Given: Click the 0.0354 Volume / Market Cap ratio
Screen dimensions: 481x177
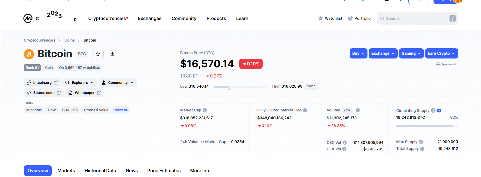Looking at the screenshot, I should click(x=238, y=142).
